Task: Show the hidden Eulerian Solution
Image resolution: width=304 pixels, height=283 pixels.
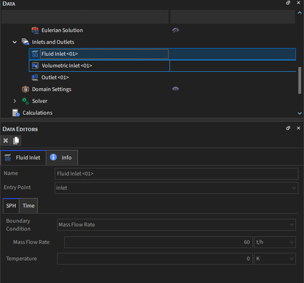Action: click(x=176, y=30)
